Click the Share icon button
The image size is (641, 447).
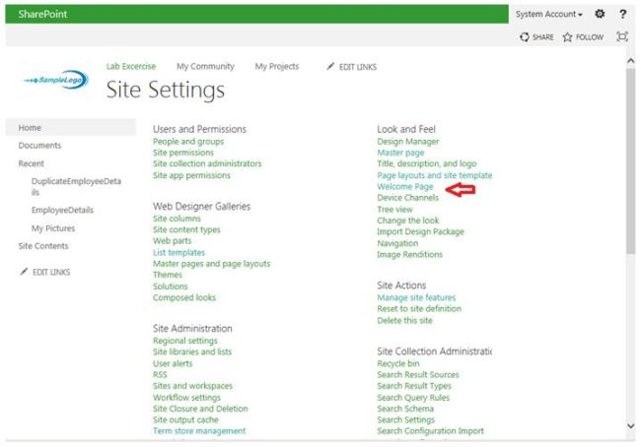point(524,37)
